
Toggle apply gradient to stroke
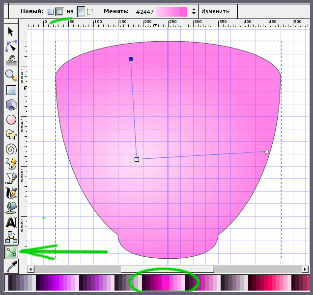coord(90,11)
